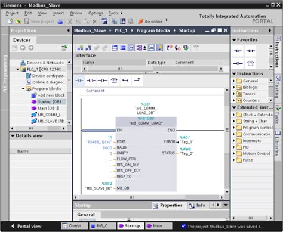The width and height of the screenshot is (283, 232).
Task: Collapse the Details view section
Action: click(13, 135)
